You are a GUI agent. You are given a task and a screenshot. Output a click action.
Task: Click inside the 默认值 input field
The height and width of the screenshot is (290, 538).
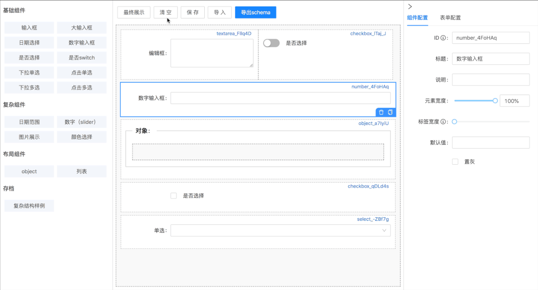click(491, 142)
